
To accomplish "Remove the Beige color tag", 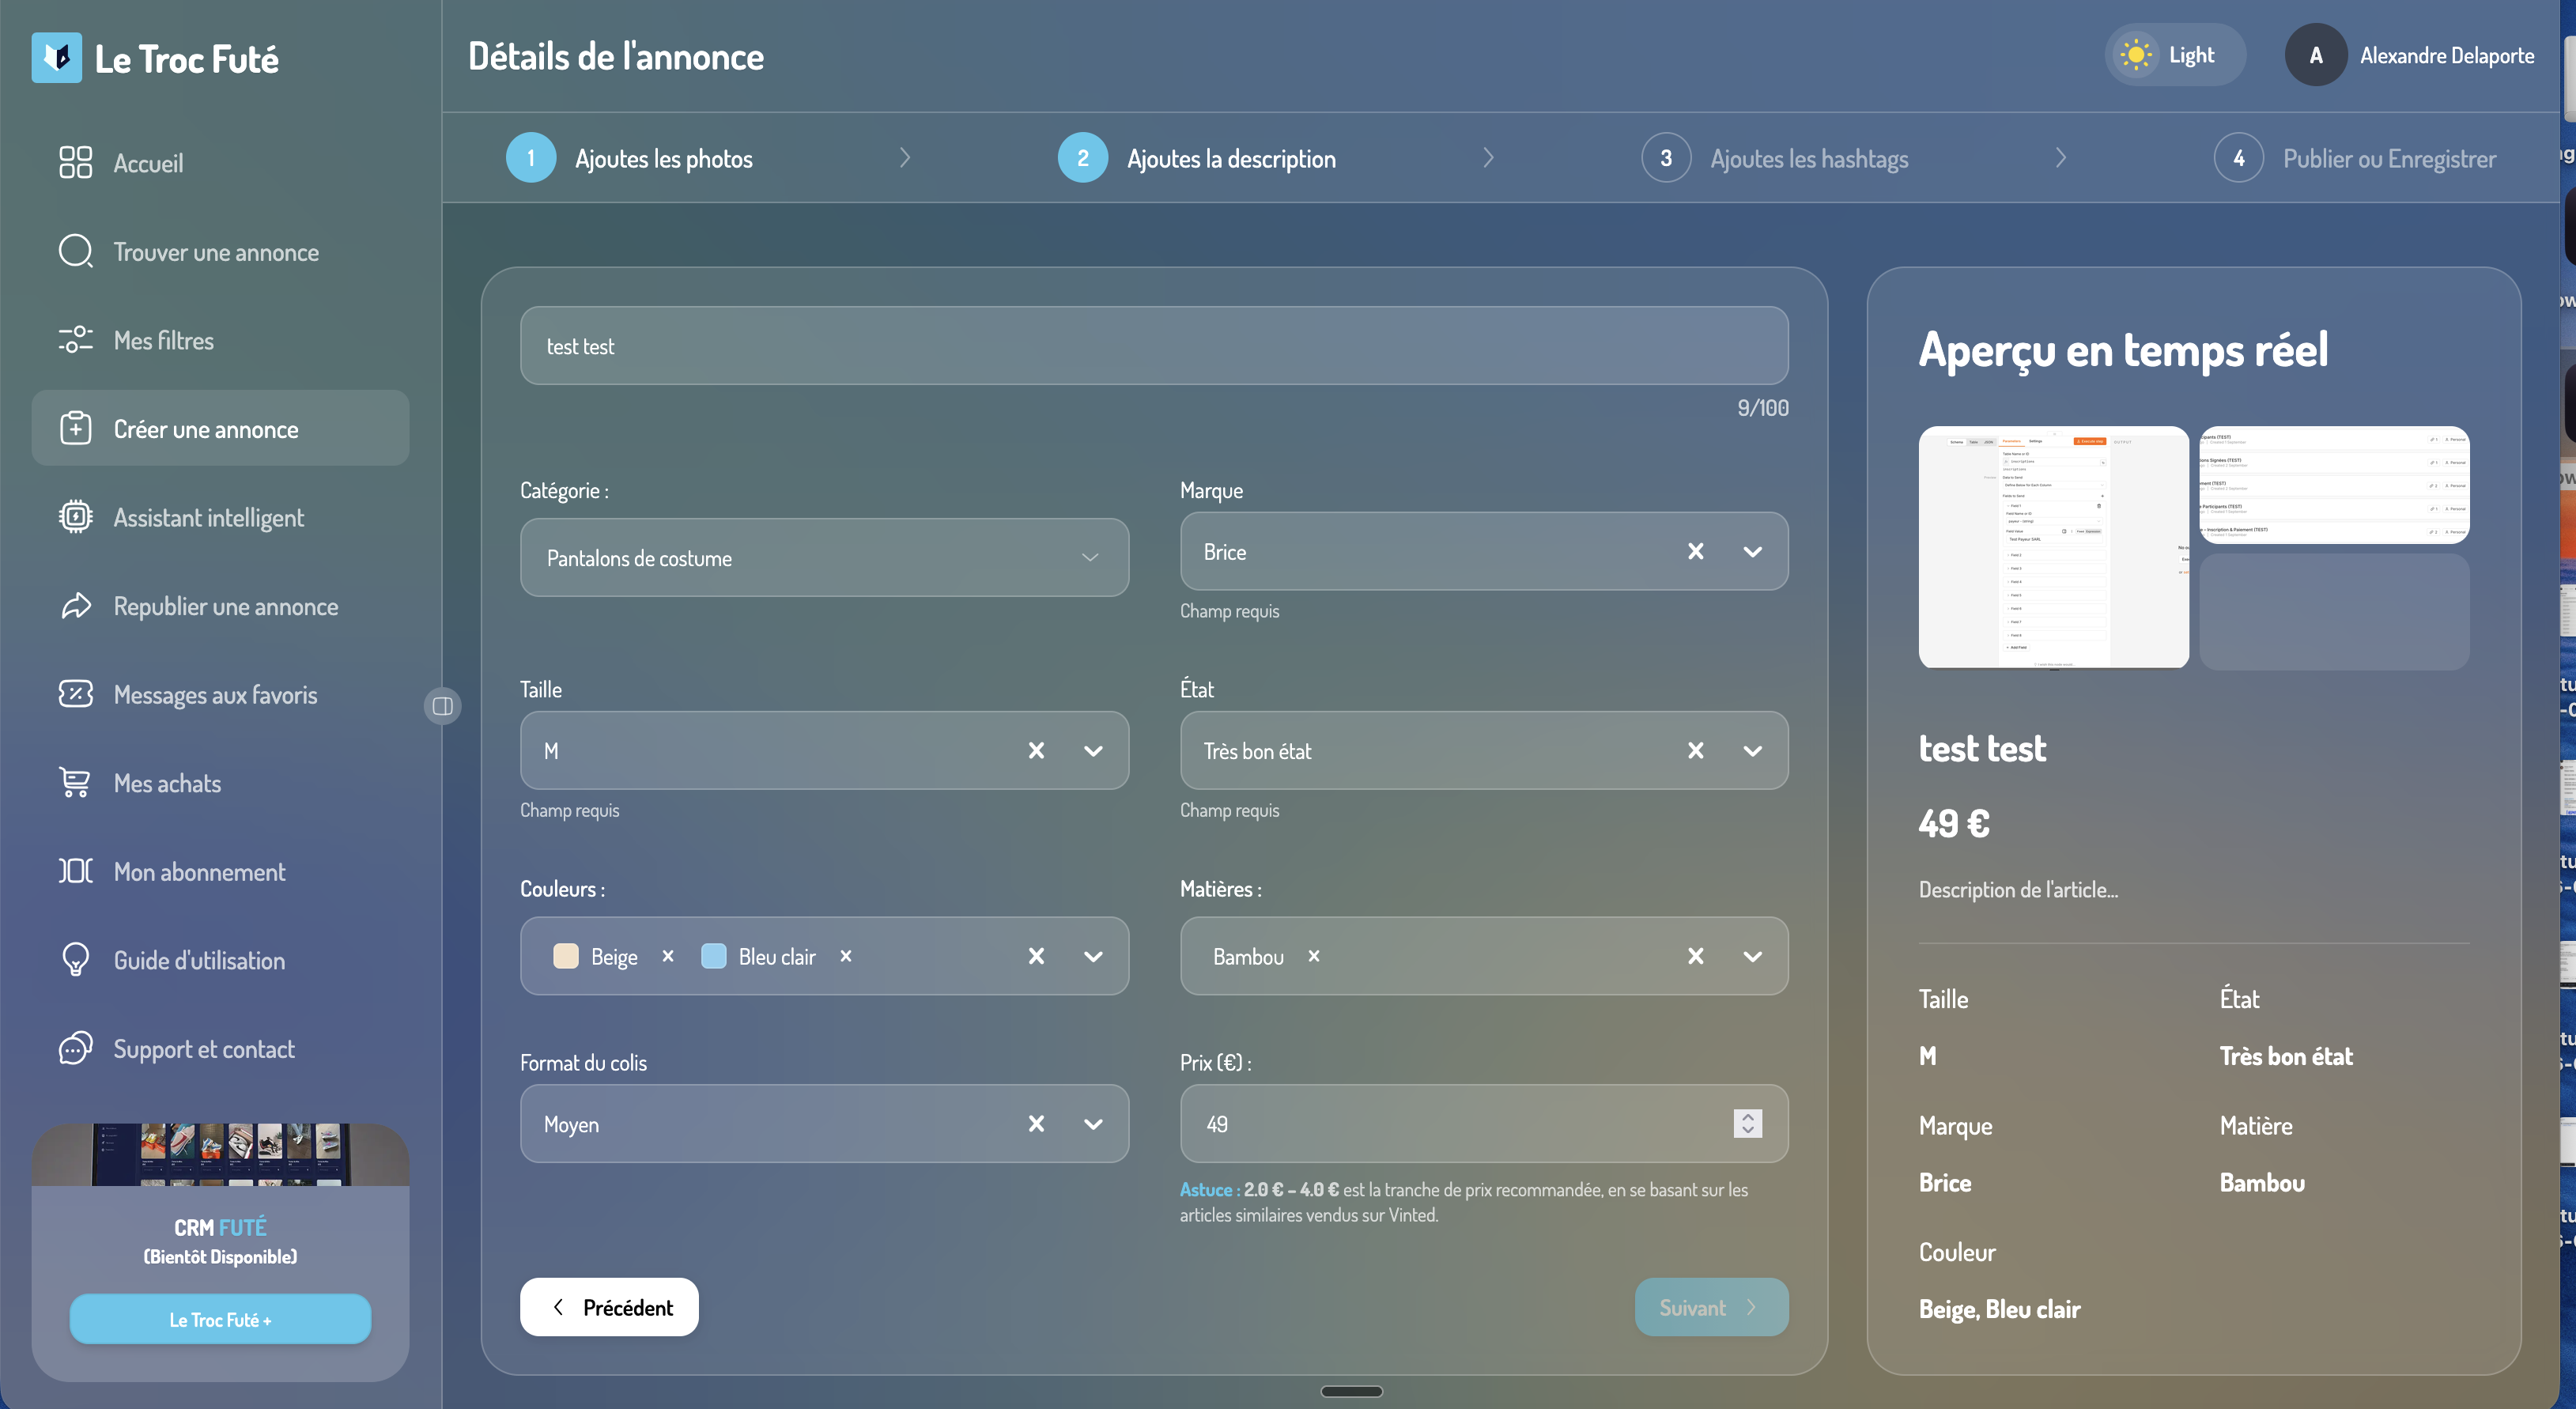I will [x=668, y=956].
